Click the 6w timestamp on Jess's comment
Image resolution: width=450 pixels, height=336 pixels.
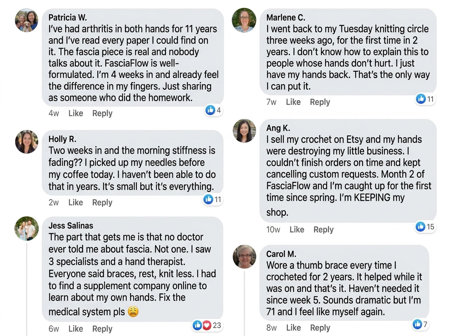[x=54, y=329]
